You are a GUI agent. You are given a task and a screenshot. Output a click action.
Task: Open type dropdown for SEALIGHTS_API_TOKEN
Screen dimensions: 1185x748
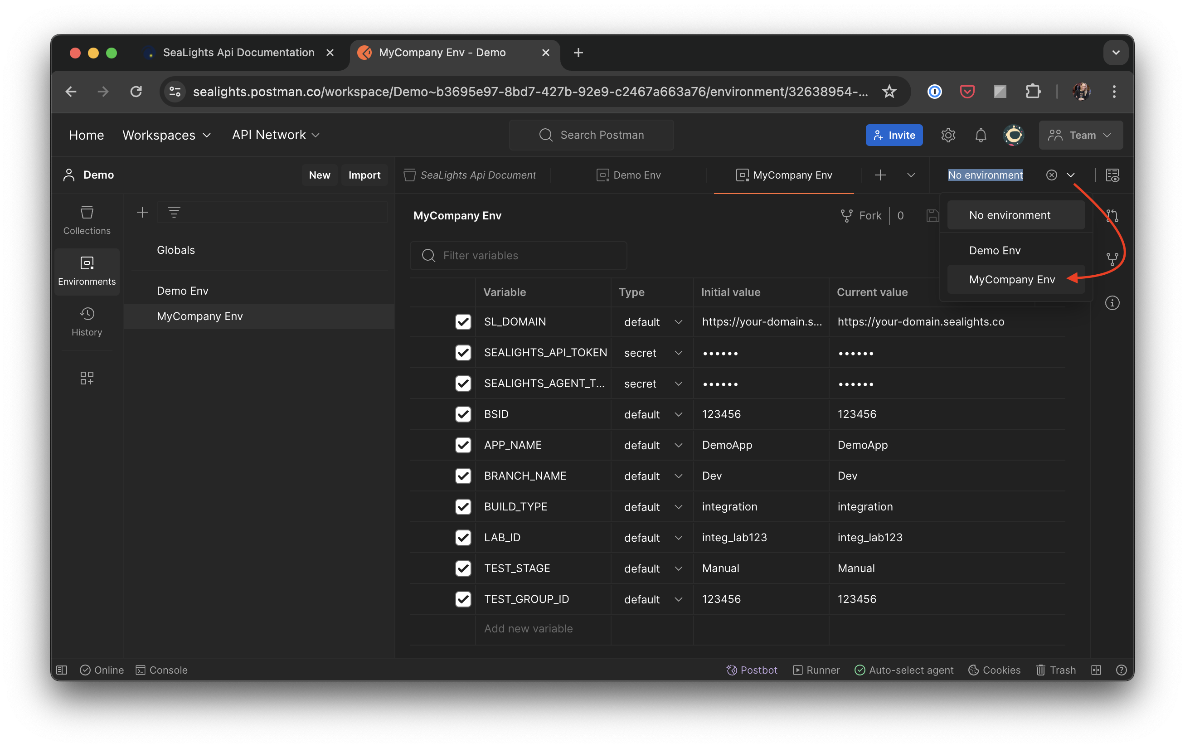coord(652,353)
